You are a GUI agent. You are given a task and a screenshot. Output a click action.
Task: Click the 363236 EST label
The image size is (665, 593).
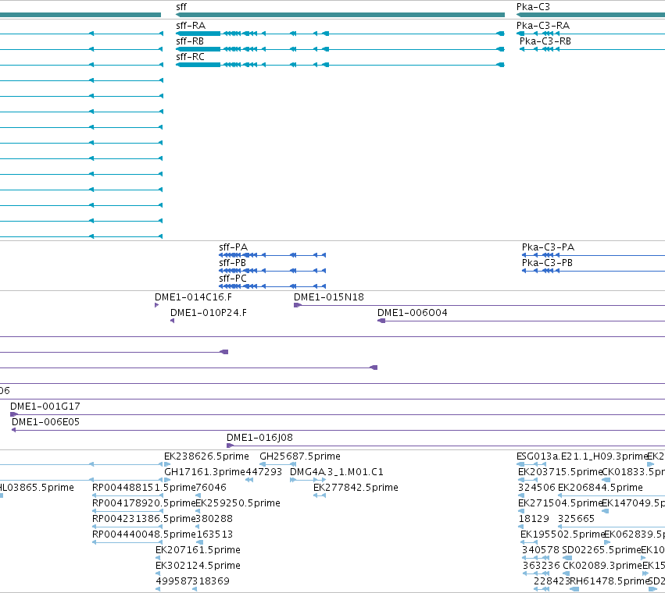(542, 566)
